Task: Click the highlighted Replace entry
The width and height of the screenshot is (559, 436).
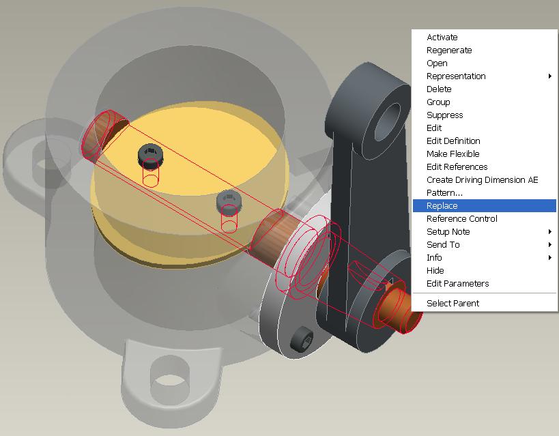Action: pos(484,205)
